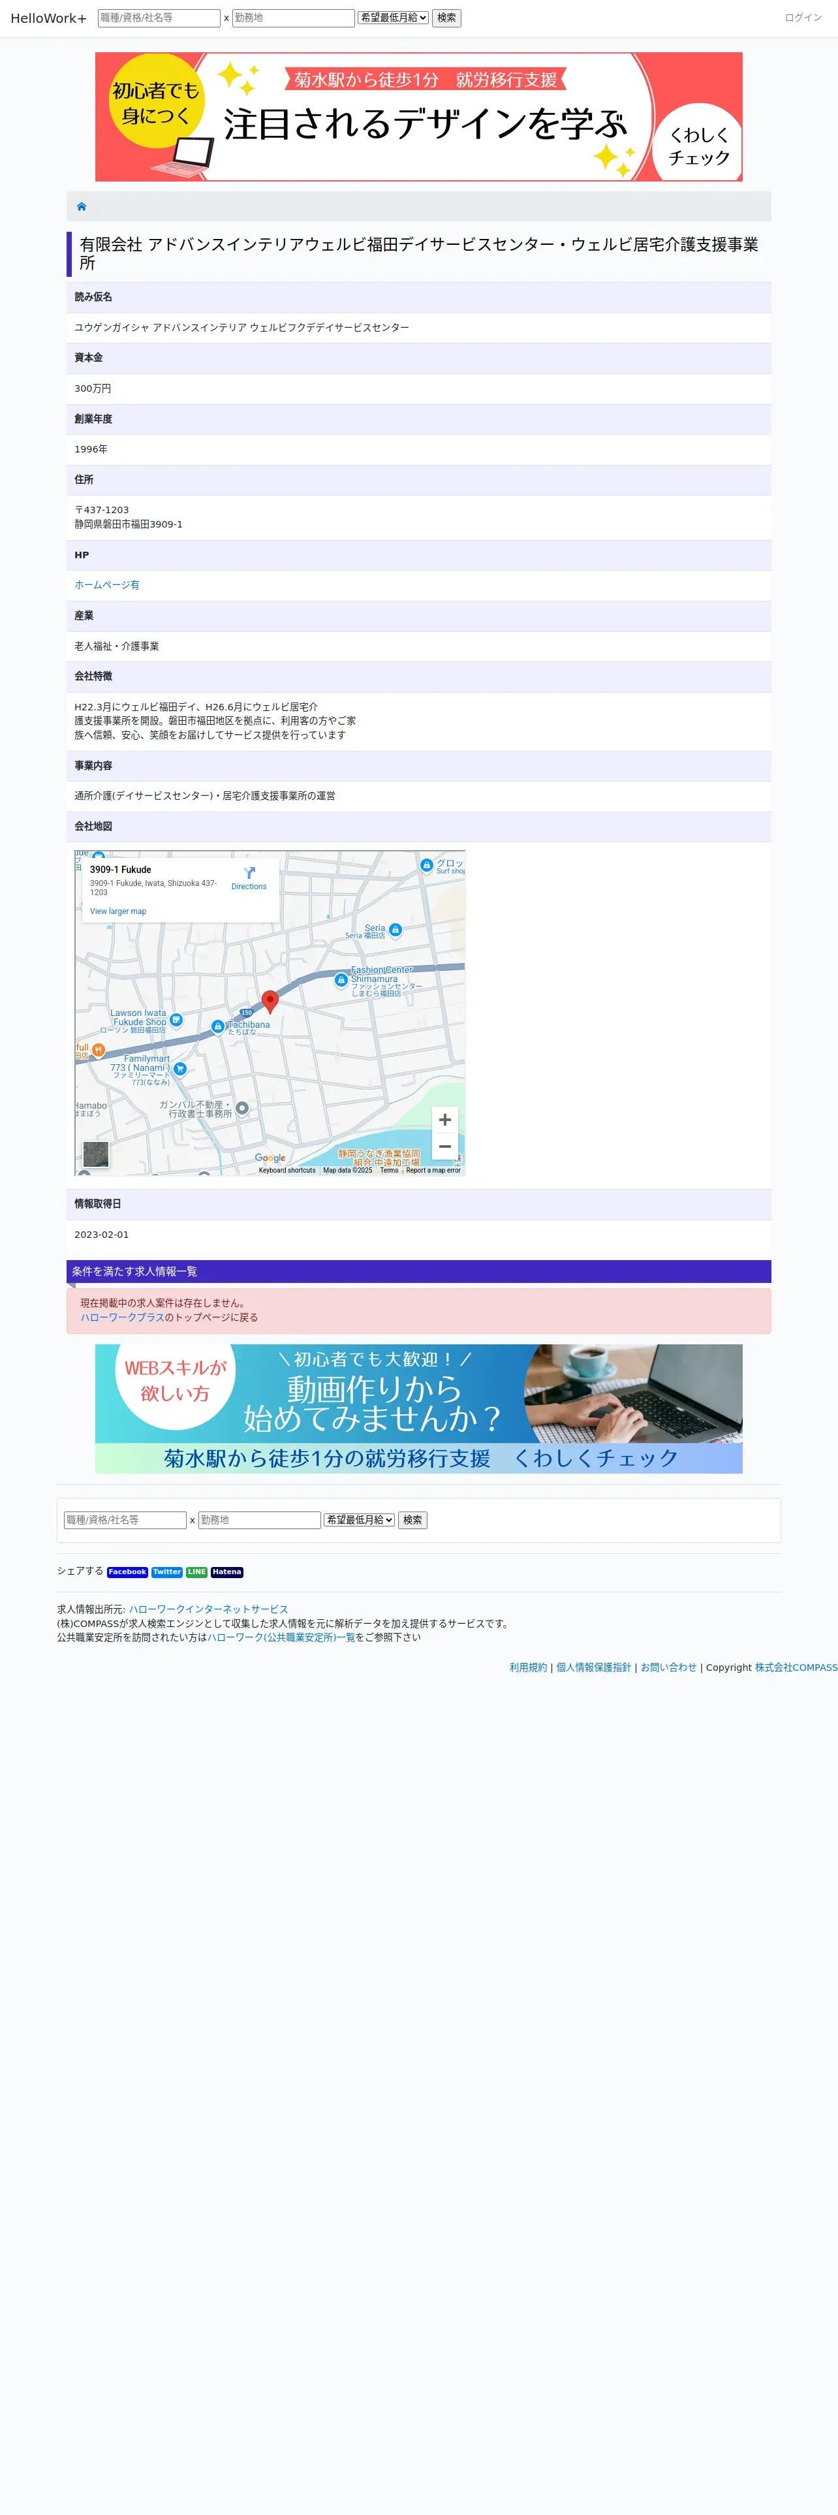Click the bottom 勤務地 input field
Screen dimensions: 838x2515
[260, 1519]
